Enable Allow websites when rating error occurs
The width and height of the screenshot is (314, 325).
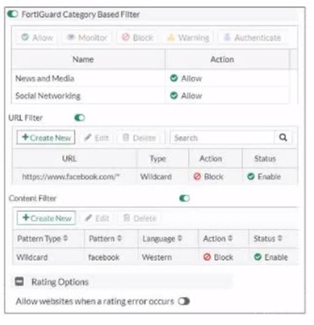pyautogui.click(x=184, y=301)
